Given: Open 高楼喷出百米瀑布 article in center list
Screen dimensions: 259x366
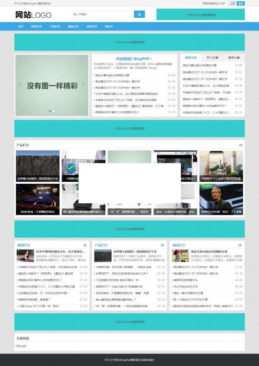Looking at the screenshot, I should coord(117,112).
